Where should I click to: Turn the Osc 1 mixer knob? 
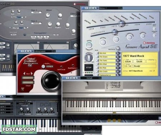coord(48,15)
